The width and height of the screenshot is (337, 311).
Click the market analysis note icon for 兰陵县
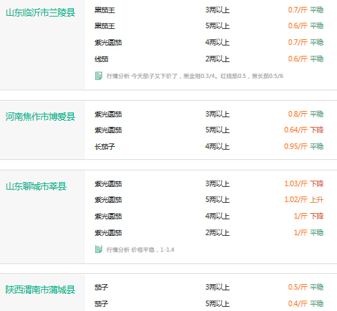click(99, 76)
